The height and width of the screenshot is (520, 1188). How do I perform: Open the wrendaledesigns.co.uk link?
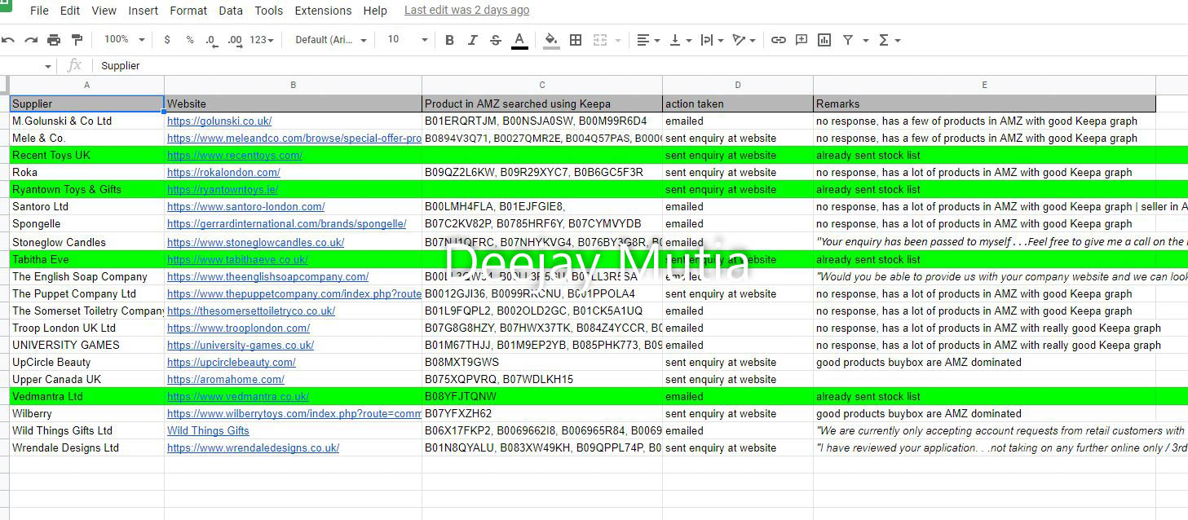pos(253,447)
